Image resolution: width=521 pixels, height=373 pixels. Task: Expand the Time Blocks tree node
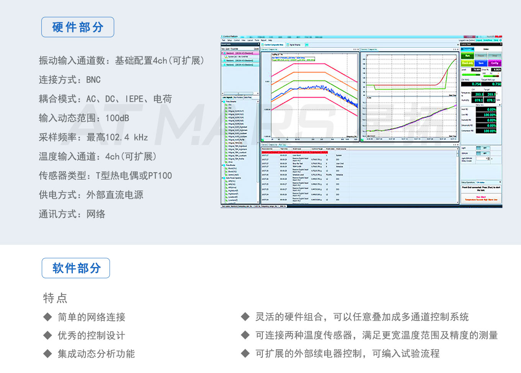[223, 165]
